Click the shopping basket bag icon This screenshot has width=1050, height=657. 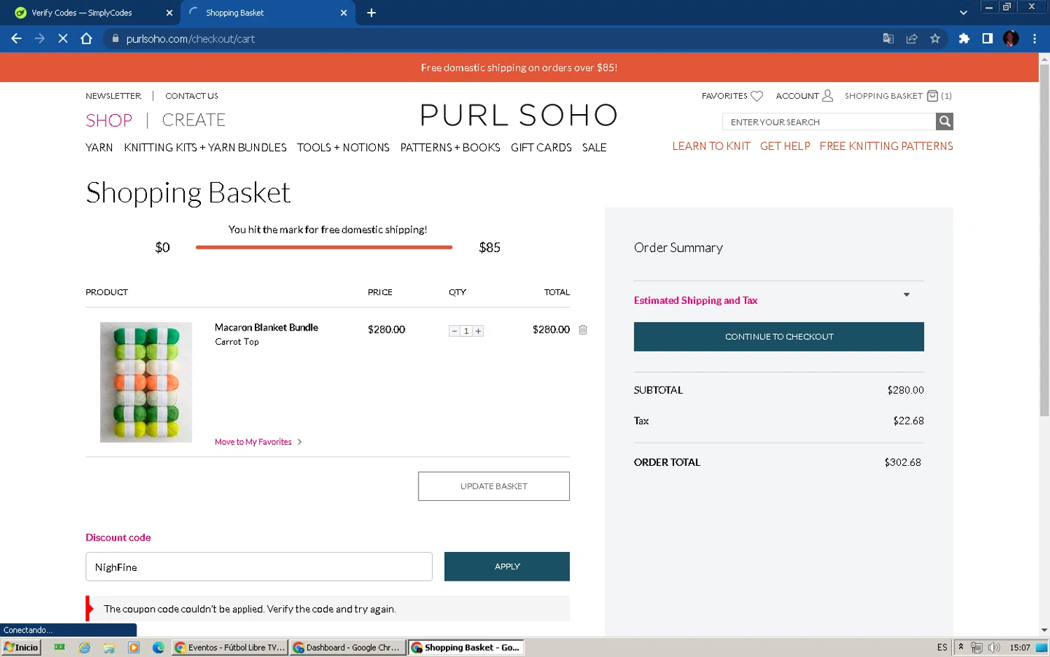[932, 96]
